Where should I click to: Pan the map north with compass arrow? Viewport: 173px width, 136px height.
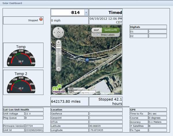[59, 29]
